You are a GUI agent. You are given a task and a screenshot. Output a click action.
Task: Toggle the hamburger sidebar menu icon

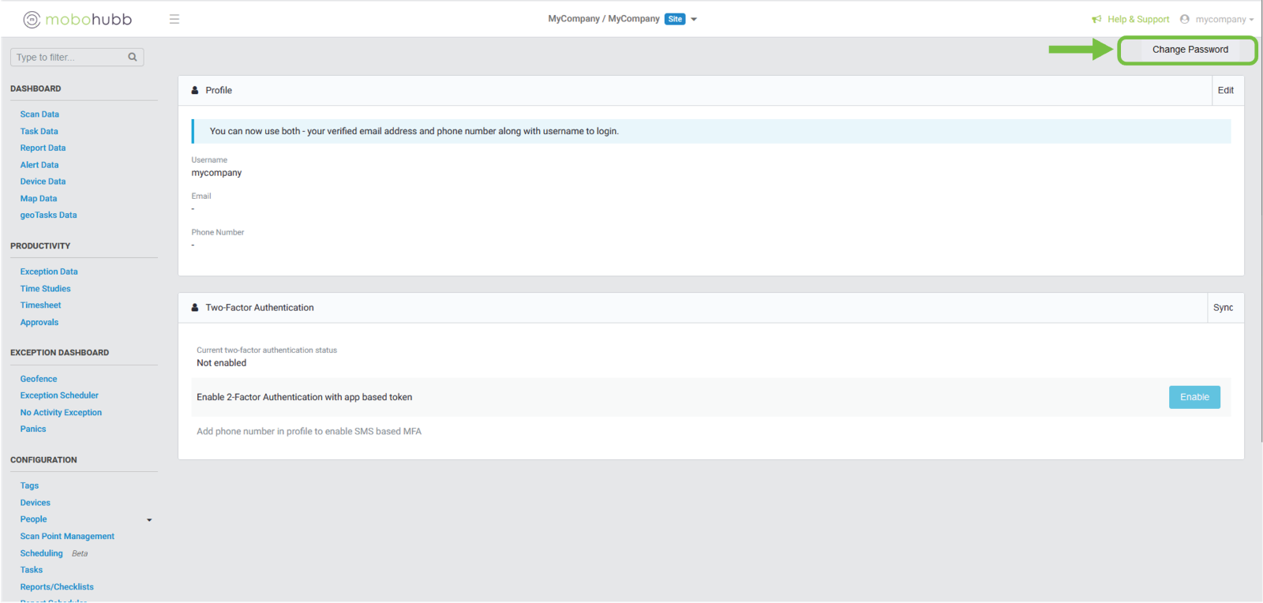coord(174,19)
